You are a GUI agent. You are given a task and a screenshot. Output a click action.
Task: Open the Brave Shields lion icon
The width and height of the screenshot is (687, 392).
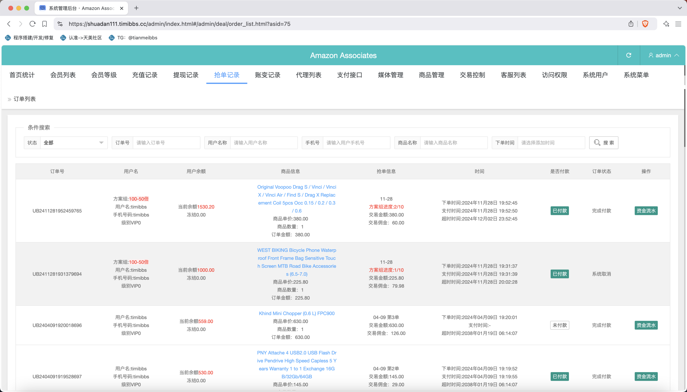pyautogui.click(x=645, y=24)
